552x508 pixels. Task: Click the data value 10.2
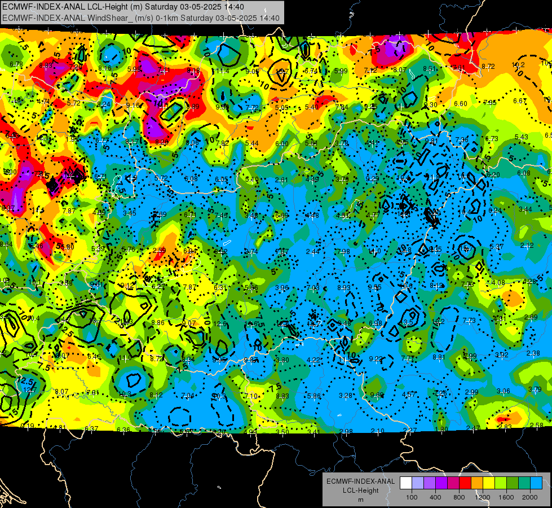[518, 65]
